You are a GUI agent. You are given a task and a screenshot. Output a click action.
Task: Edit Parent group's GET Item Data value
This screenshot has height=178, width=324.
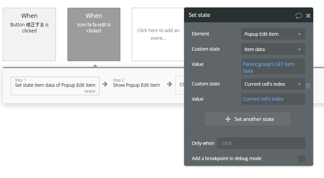273,68
